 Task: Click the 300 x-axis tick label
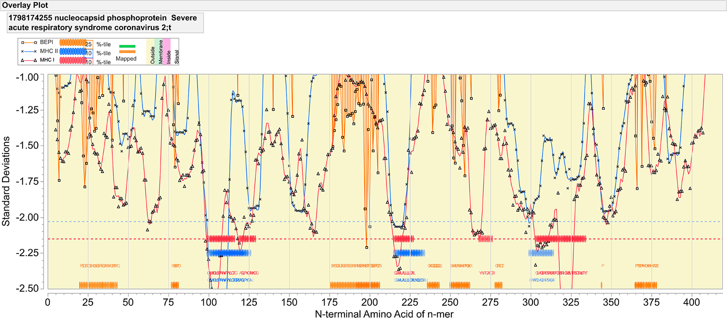click(x=531, y=302)
